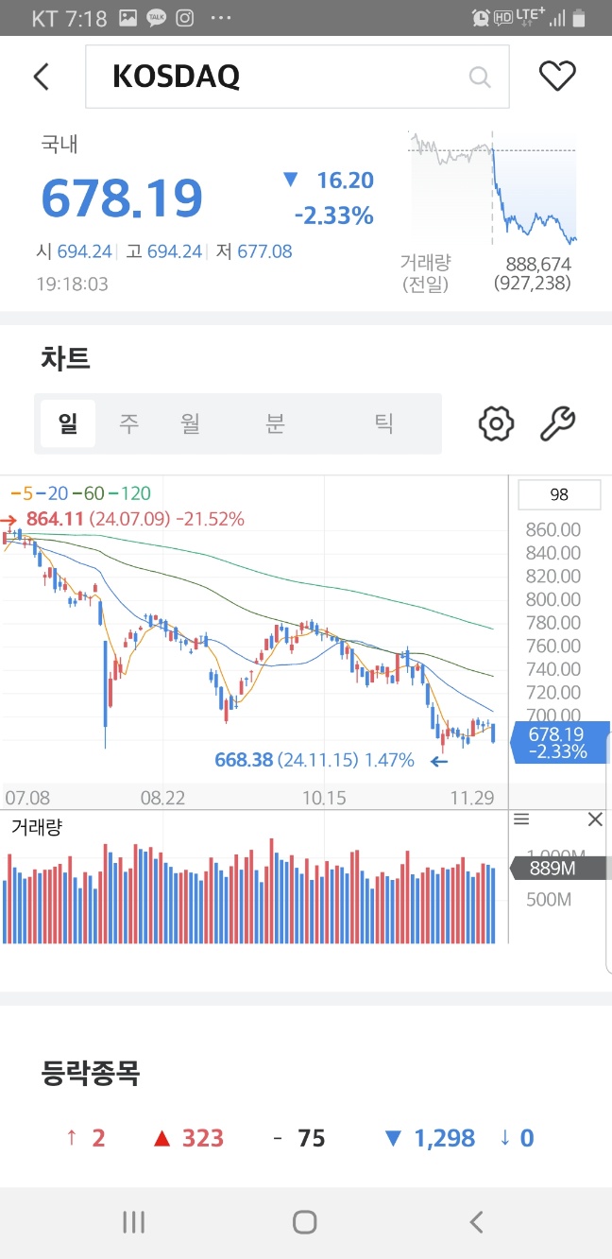Add KOSDAQ to favorites with heart icon

557,76
